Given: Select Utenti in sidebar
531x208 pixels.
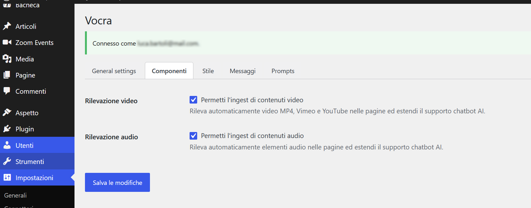Looking at the screenshot, I should click(x=37, y=145).
